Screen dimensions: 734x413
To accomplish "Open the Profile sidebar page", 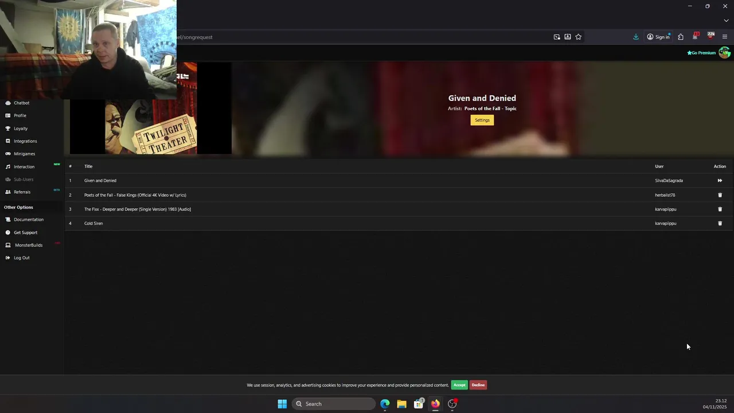I will 20,116.
